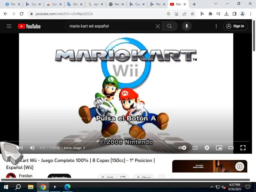
Task: Open the Chrome profile avatar
Action: click(x=242, y=14)
